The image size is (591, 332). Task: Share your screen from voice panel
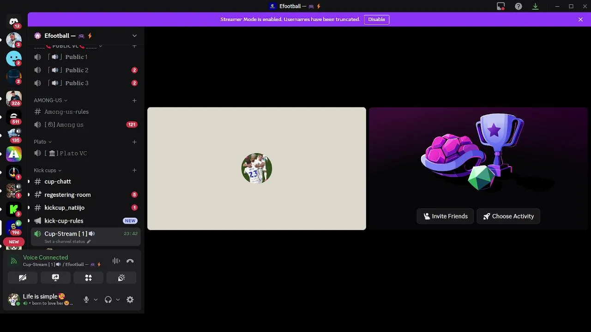55,278
